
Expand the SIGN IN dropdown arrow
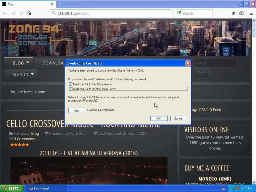tap(32, 74)
